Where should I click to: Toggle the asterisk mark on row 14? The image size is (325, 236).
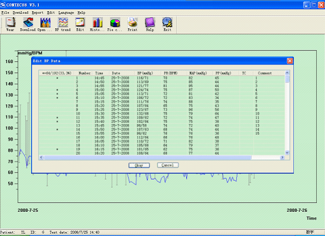click(x=57, y=129)
